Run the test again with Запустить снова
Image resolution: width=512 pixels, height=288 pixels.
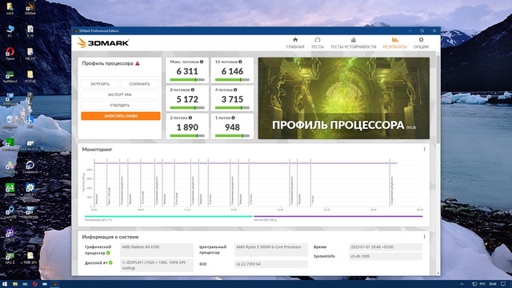pos(121,116)
